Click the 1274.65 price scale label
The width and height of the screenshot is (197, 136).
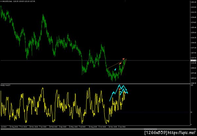(x=194, y=23)
